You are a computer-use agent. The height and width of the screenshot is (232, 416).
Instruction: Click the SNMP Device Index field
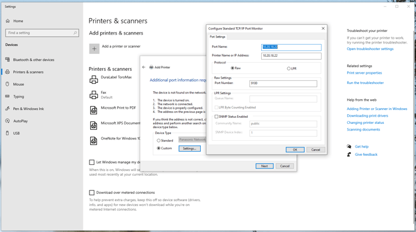point(283,133)
